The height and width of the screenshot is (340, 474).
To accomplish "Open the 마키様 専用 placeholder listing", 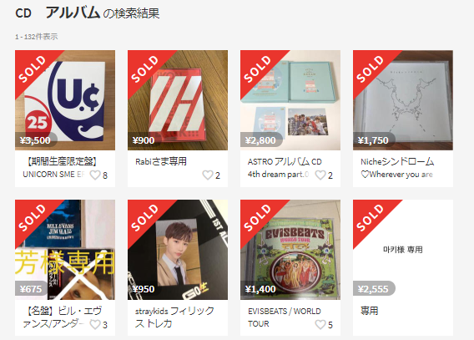I will coord(403,250).
